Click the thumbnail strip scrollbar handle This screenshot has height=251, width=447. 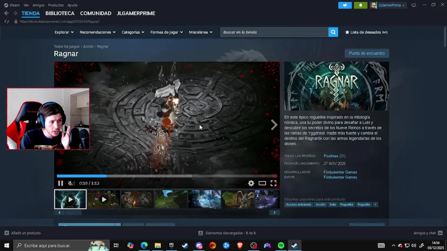(73, 212)
